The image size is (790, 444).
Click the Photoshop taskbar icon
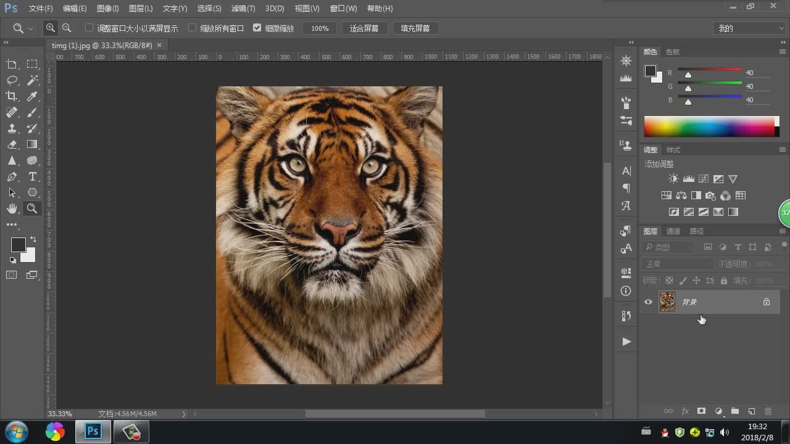coord(93,432)
